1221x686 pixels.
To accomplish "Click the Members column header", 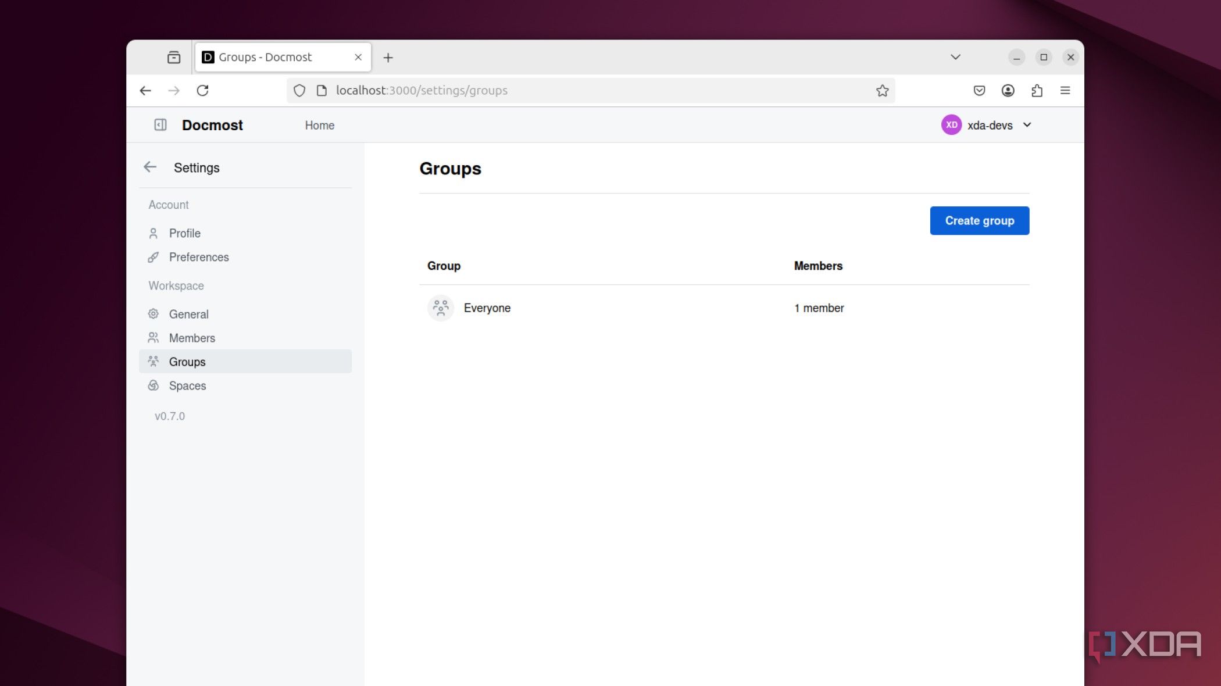I will coord(818,266).
